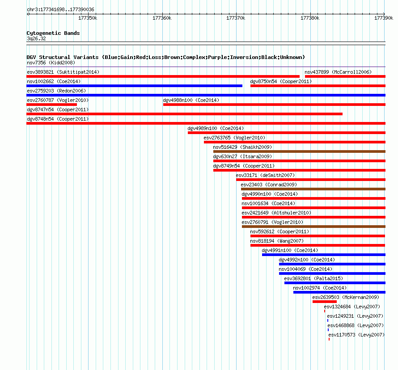Click the chr3:177341698..177390036 coordinates text
Image resolution: width=398 pixels, height=370 pixels.
60,9
